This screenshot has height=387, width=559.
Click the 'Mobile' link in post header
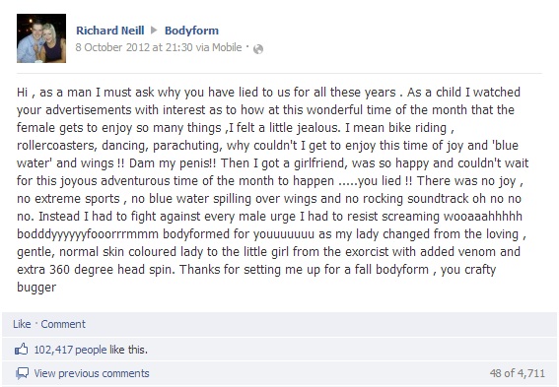tap(227, 47)
